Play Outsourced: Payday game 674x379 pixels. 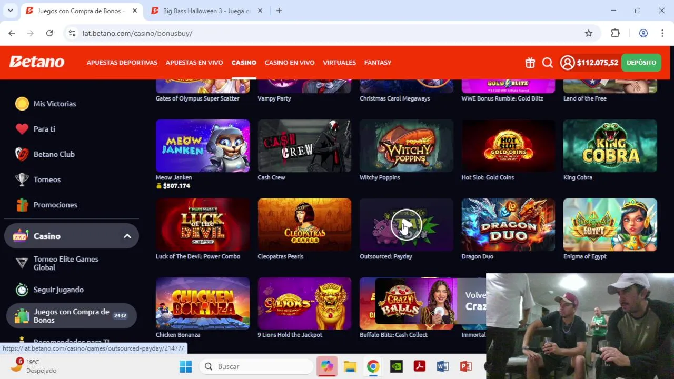click(x=407, y=225)
